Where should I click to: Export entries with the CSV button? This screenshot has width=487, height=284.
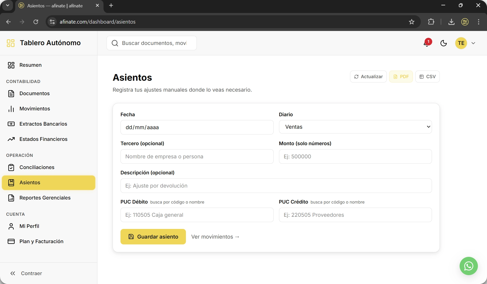point(427,77)
